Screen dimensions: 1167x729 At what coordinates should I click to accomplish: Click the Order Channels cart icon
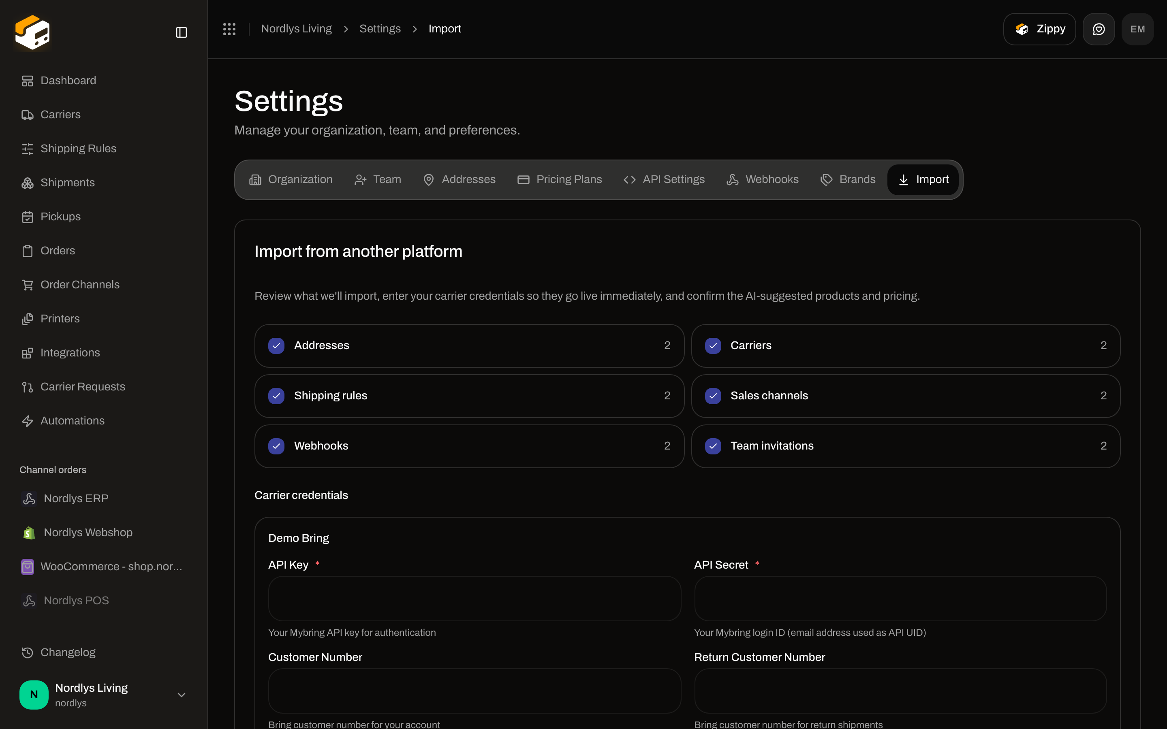tap(28, 285)
